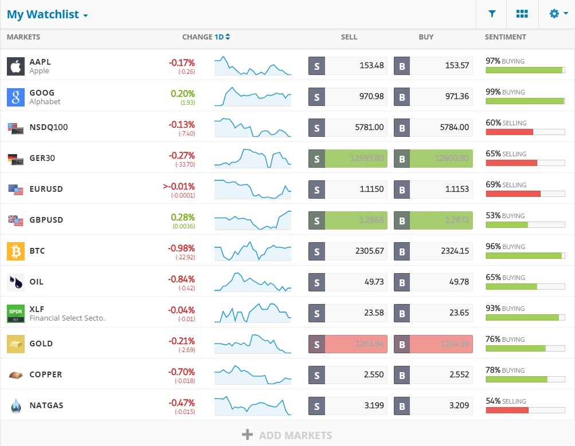Click the S sell button for AAPL
The image size is (575, 446).
coord(316,66)
